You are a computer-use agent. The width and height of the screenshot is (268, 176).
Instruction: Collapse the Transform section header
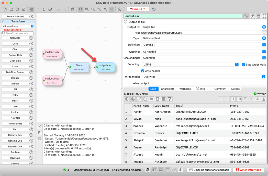tap(18, 21)
